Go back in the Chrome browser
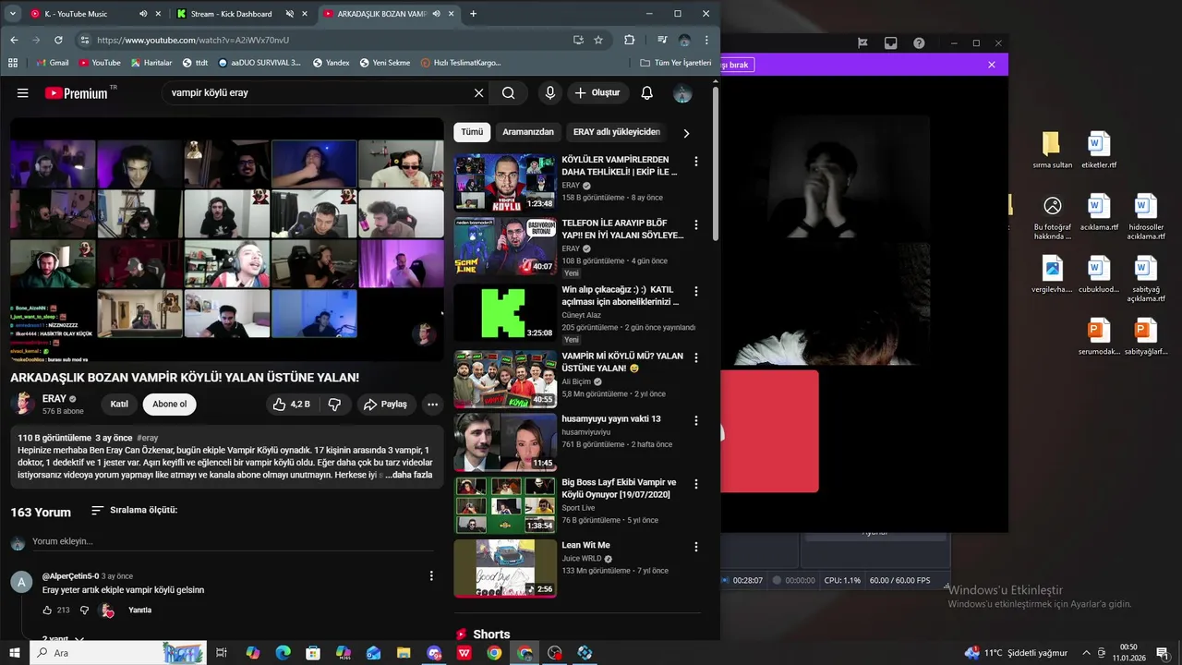The width and height of the screenshot is (1182, 665). (x=15, y=41)
